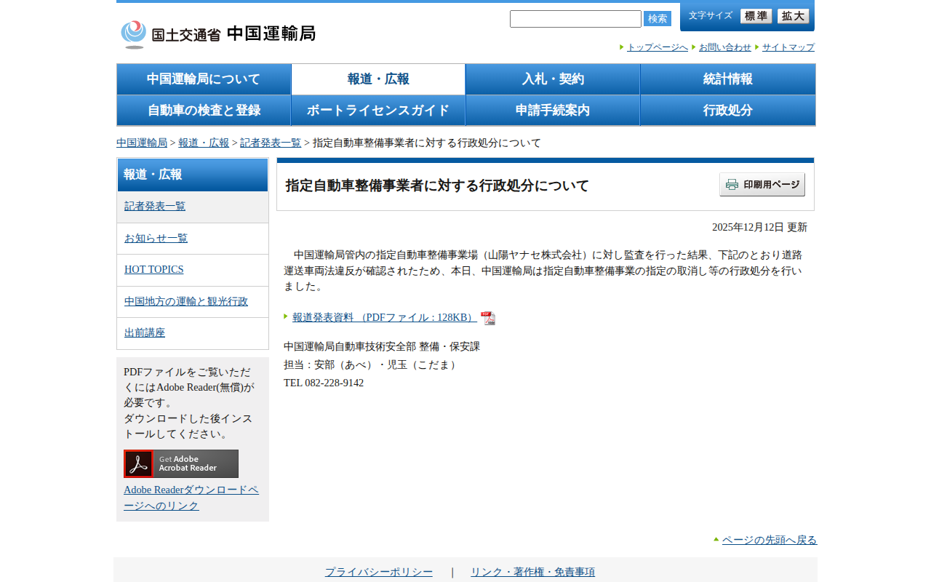Click the 国土交通省 中国運輸局 logo

click(x=218, y=34)
